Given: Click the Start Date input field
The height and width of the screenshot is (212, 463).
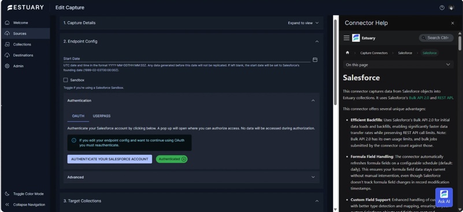Looking at the screenshot, I should 187,59.
